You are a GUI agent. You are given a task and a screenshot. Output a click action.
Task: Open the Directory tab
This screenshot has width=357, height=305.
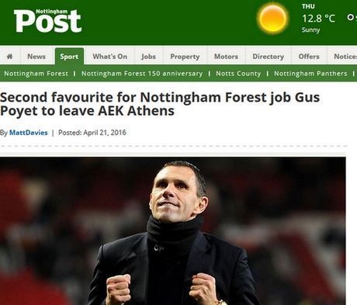[x=268, y=56]
